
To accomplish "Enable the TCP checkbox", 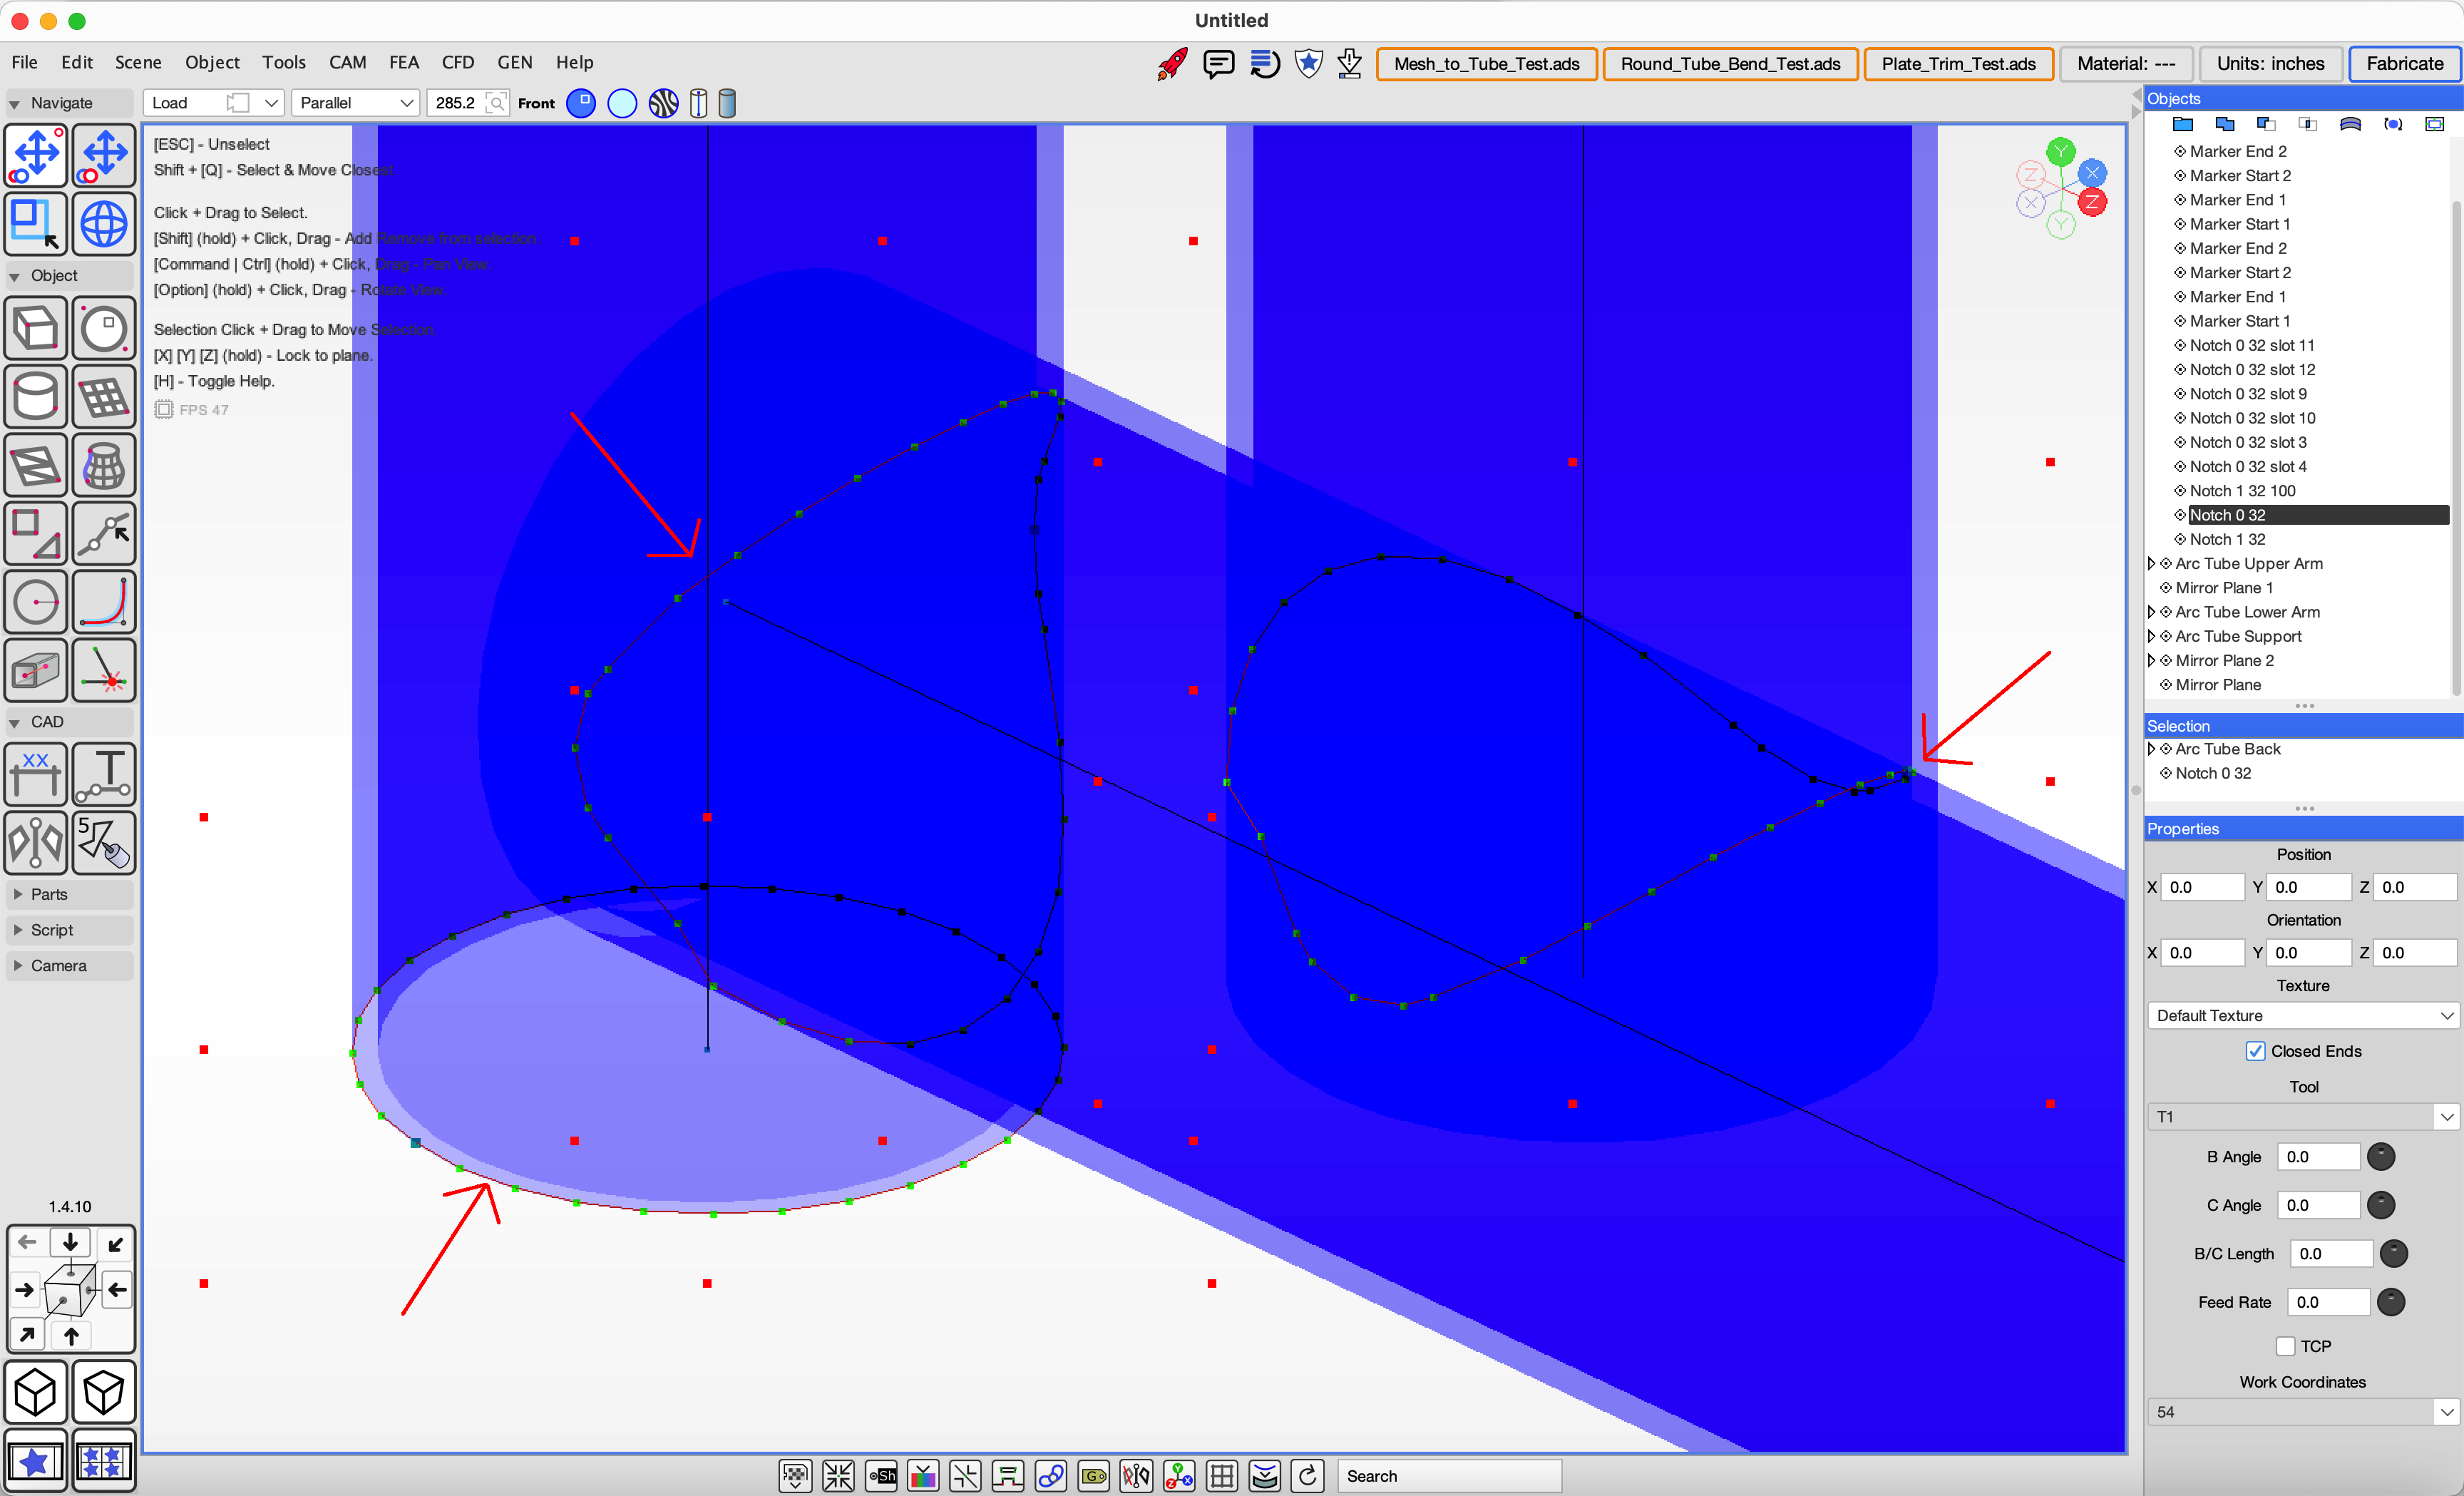I will click(2285, 1346).
